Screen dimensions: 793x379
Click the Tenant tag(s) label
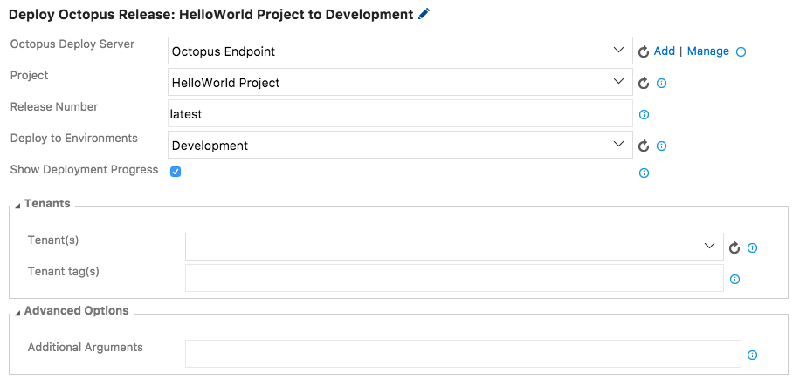pyautogui.click(x=63, y=272)
